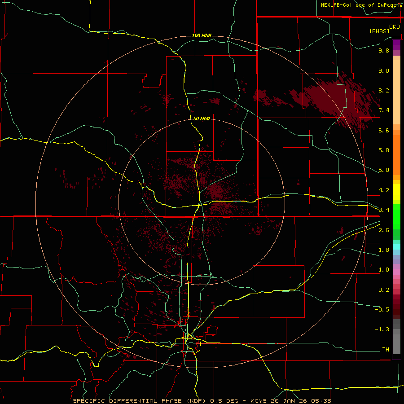
Task: Click the 1.8 legend value
Action: [384, 250]
